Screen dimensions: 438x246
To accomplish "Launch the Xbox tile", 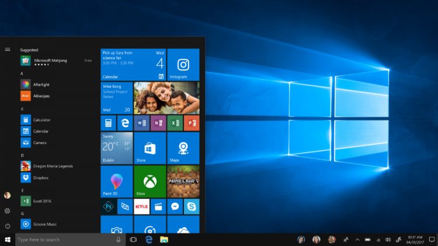I will point(150,181).
